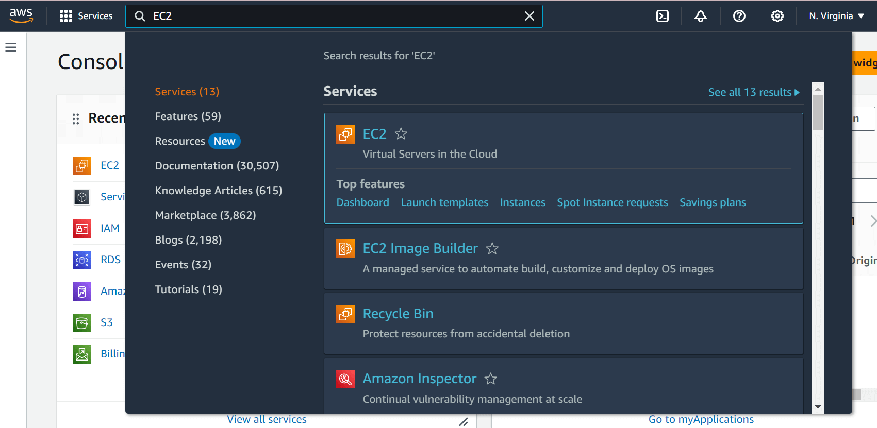Open the Recycle Bin service link
Viewport: 877px width, 428px height.
(x=398, y=314)
